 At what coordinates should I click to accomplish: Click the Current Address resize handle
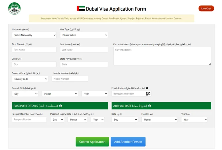point(210,64)
